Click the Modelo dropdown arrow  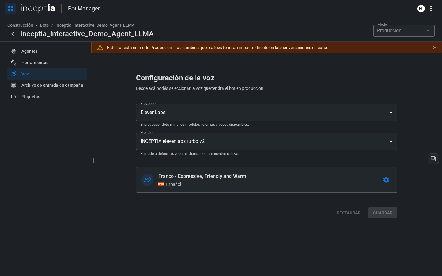click(x=391, y=141)
